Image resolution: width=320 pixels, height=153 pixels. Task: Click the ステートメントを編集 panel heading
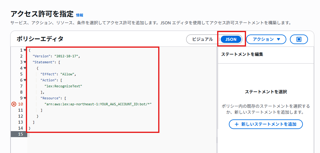pos(242,55)
